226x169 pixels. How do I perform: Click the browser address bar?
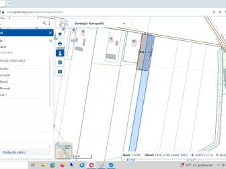106,12
